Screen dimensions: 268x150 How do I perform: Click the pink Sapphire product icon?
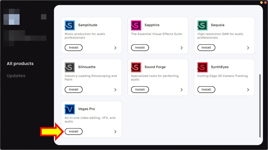(x=136, y=25)
